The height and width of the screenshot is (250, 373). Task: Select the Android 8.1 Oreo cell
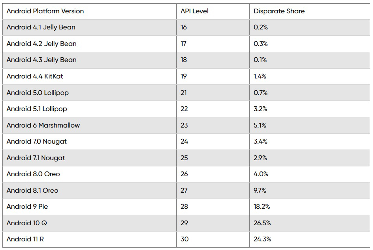click(90, 190)
